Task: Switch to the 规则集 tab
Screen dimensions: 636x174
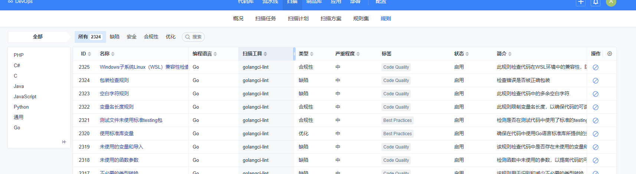Action: 361,18
